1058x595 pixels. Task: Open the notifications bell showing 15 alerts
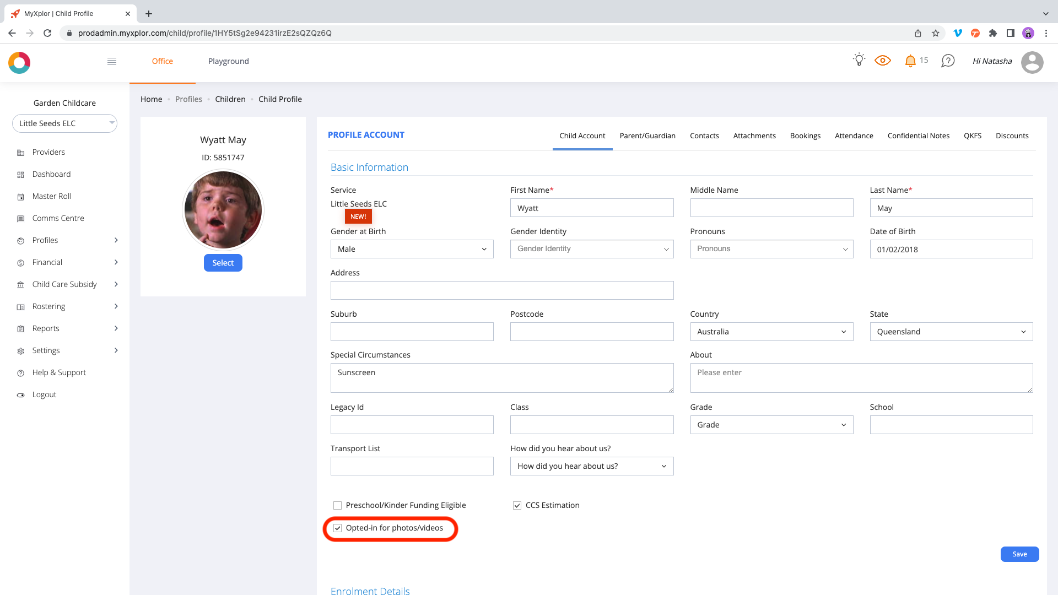coord(910,61)
